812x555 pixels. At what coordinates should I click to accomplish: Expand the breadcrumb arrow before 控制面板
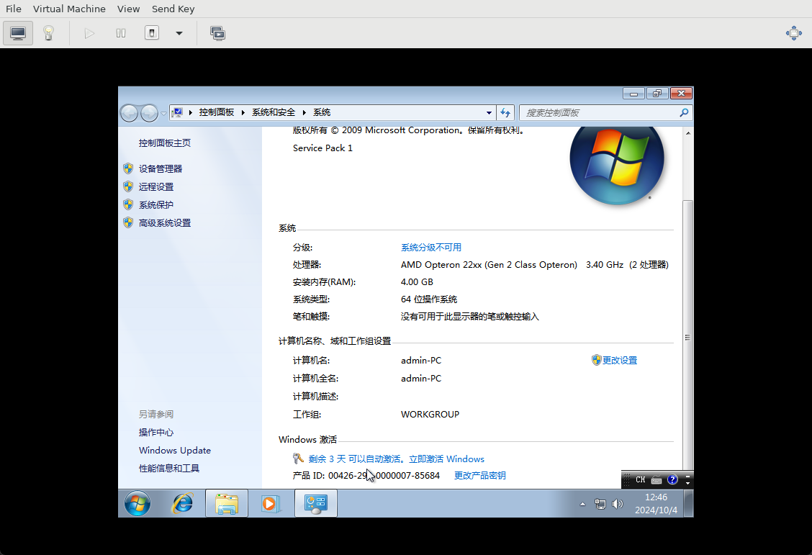[191, 112]
